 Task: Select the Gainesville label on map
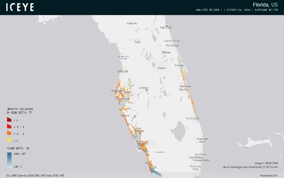point(132,23)
